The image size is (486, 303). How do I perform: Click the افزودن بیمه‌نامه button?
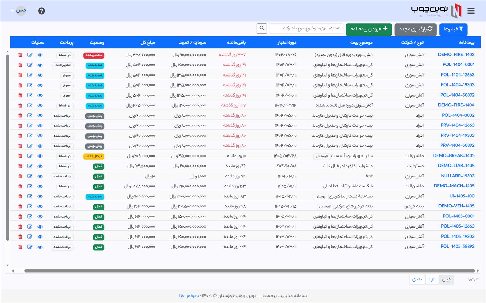(369, 29)
